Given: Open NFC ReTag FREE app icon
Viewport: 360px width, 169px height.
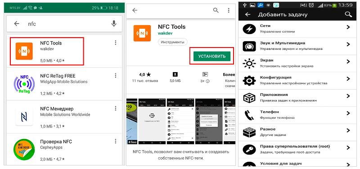Looking at the screenshot, I should pyautogui.click(x=24, y=84).
